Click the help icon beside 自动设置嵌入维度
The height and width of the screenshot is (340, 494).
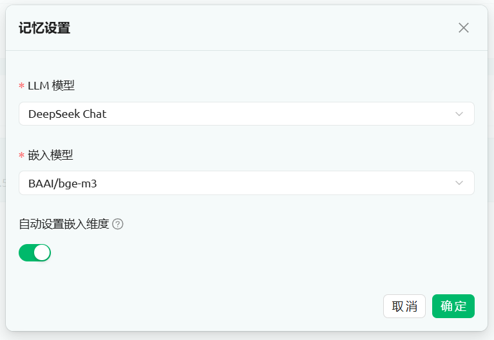click(118, 224)
